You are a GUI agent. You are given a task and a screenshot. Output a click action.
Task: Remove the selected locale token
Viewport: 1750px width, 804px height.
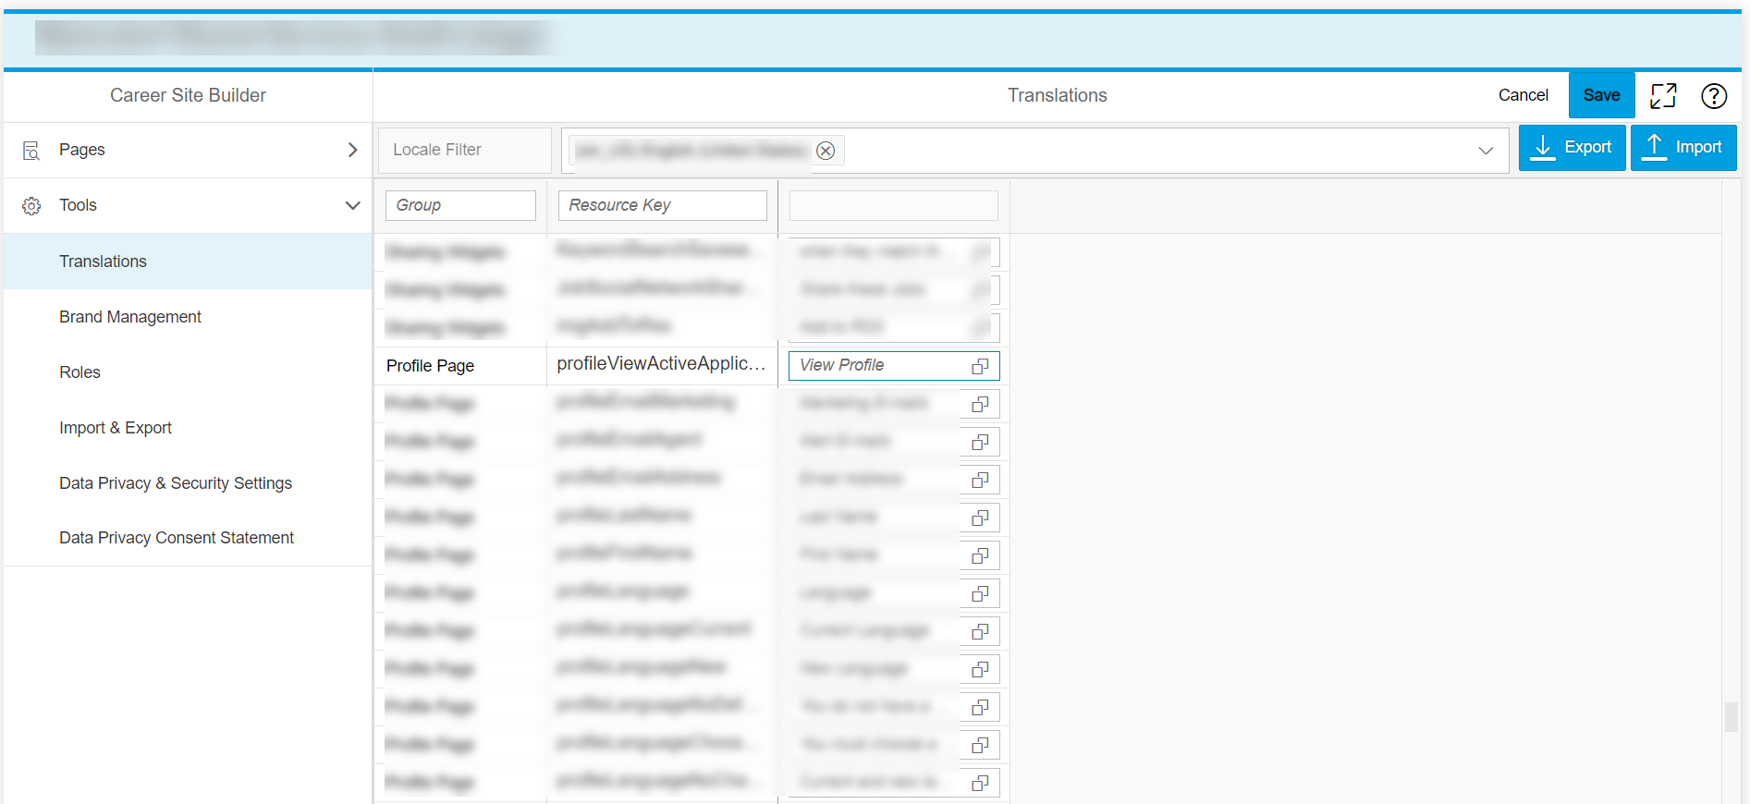(826, 151)
